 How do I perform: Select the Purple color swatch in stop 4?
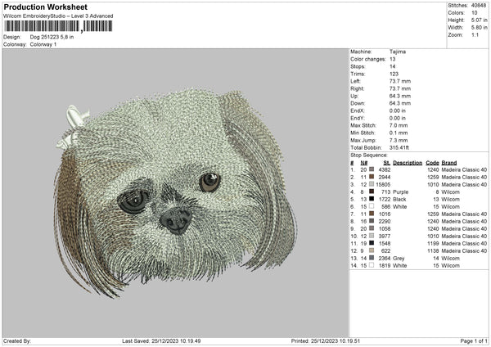coord(372,192)
